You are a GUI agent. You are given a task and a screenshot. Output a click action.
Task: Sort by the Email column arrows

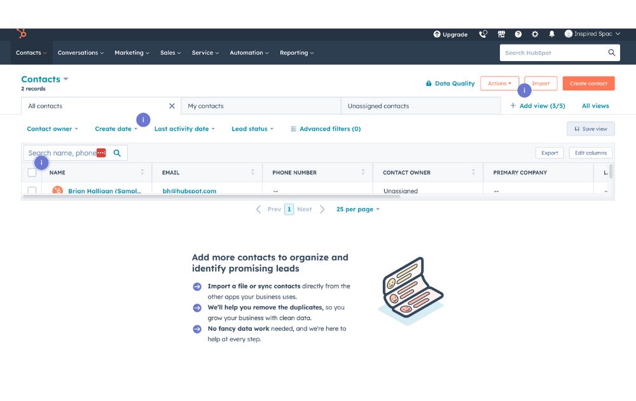pos(252,172)
